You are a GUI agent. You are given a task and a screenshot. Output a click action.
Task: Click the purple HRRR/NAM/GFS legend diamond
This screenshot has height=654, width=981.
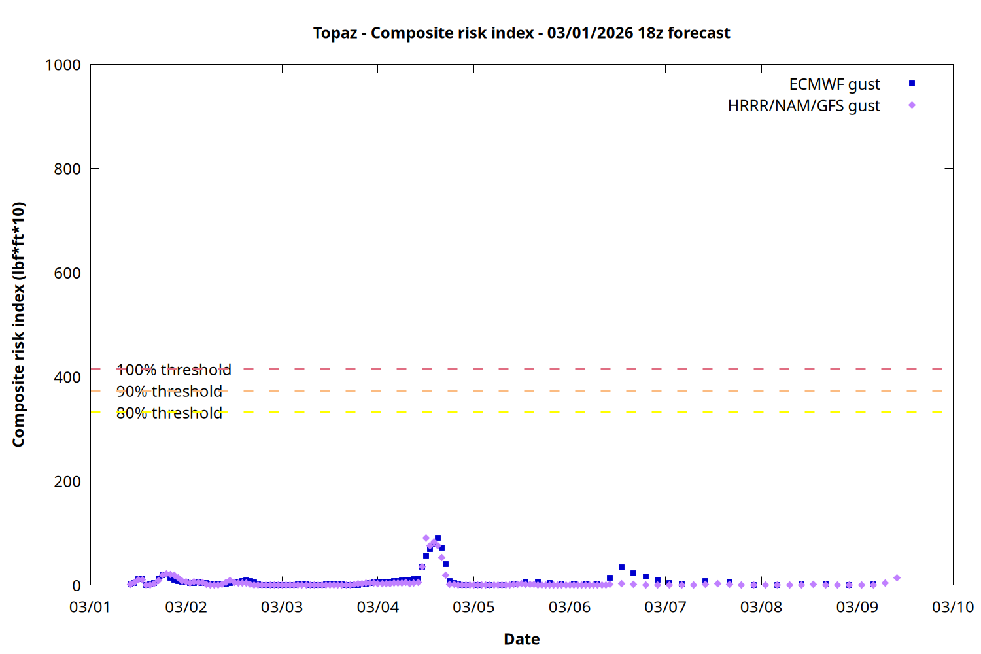coord(912,105)
